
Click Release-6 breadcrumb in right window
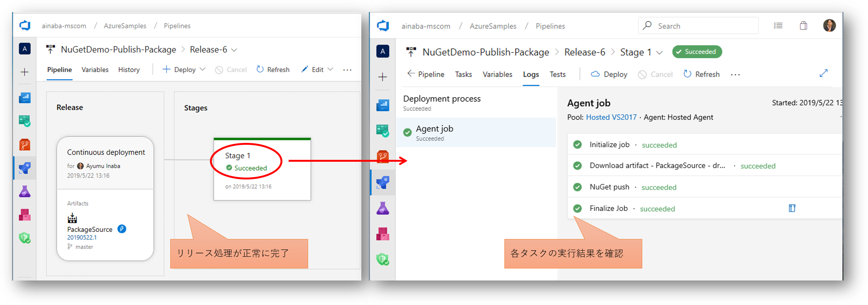[584, 52]
